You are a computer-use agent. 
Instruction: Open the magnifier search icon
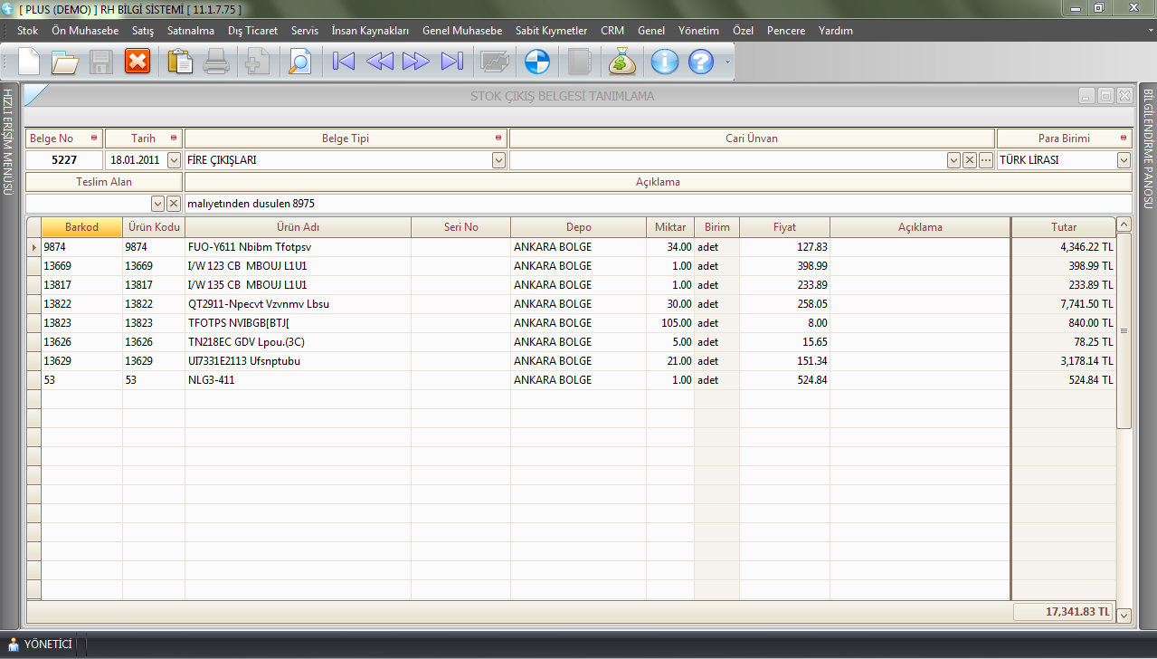[x=299, y=62]
